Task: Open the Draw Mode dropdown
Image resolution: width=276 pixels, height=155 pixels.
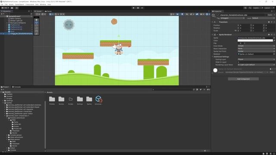Action: click(256, 46)
